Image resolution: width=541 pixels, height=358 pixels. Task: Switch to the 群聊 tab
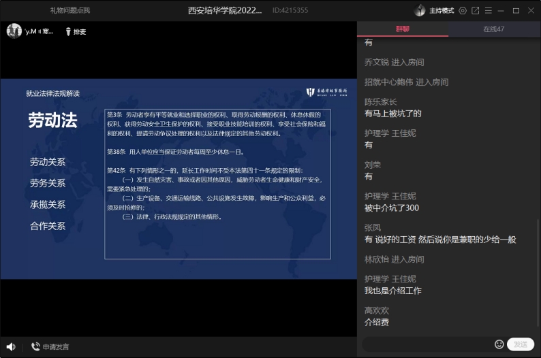pyautogui.click(x=403, y=29)
